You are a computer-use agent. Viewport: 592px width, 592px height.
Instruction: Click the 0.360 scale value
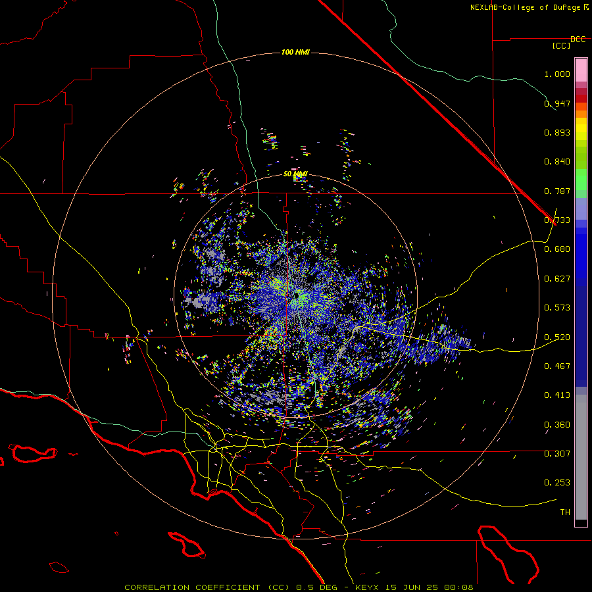(x=557, y=425)
